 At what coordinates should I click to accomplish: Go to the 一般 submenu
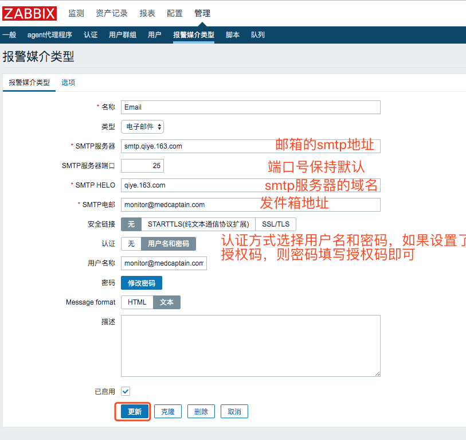coord(9,35)
